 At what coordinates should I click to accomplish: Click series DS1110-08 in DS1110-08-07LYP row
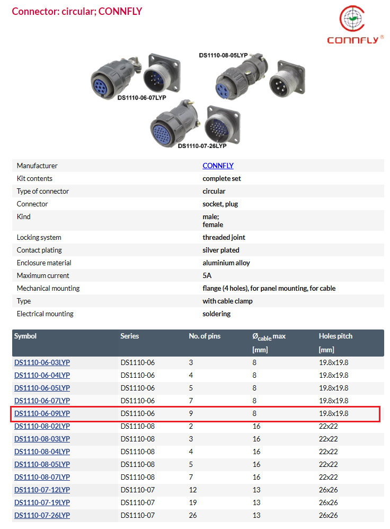[x=137, y=477]
